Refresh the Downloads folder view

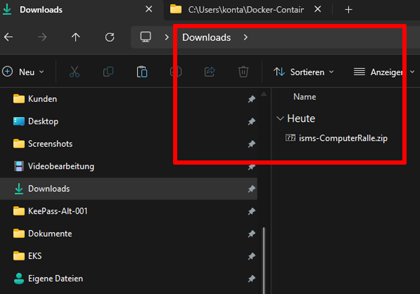click(109, 37)
